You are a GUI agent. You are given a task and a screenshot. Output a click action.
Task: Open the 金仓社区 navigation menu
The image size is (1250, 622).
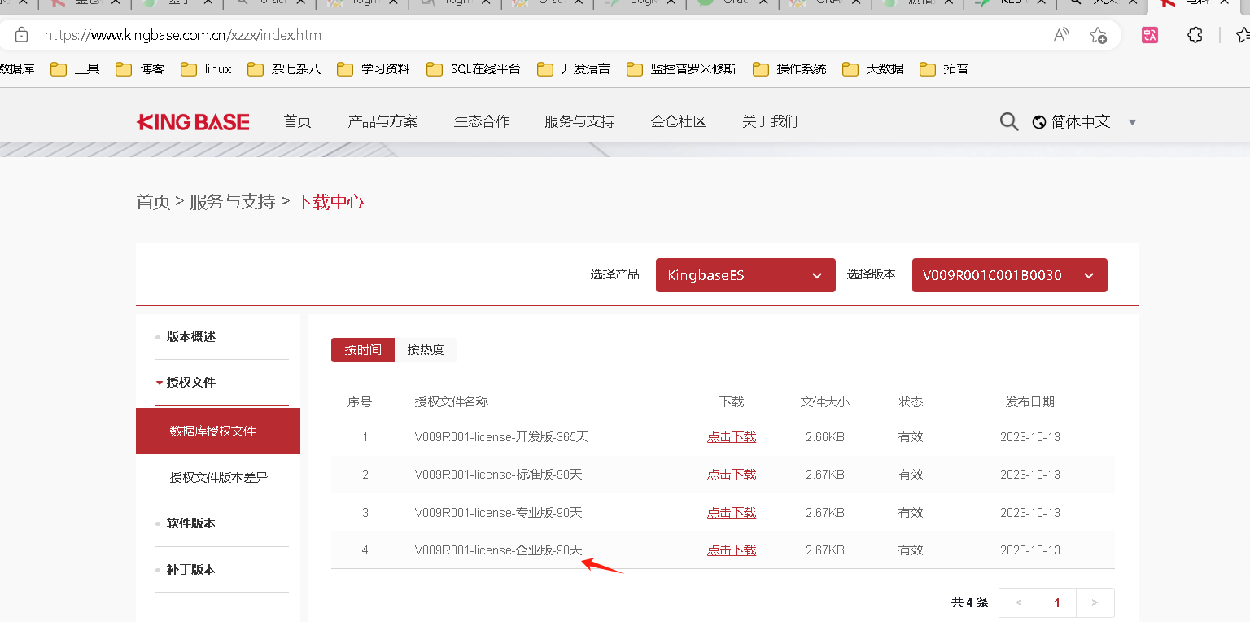coord(678,122)
